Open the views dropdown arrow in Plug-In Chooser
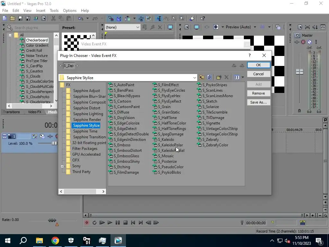329x247 pixels. (243, 77)
